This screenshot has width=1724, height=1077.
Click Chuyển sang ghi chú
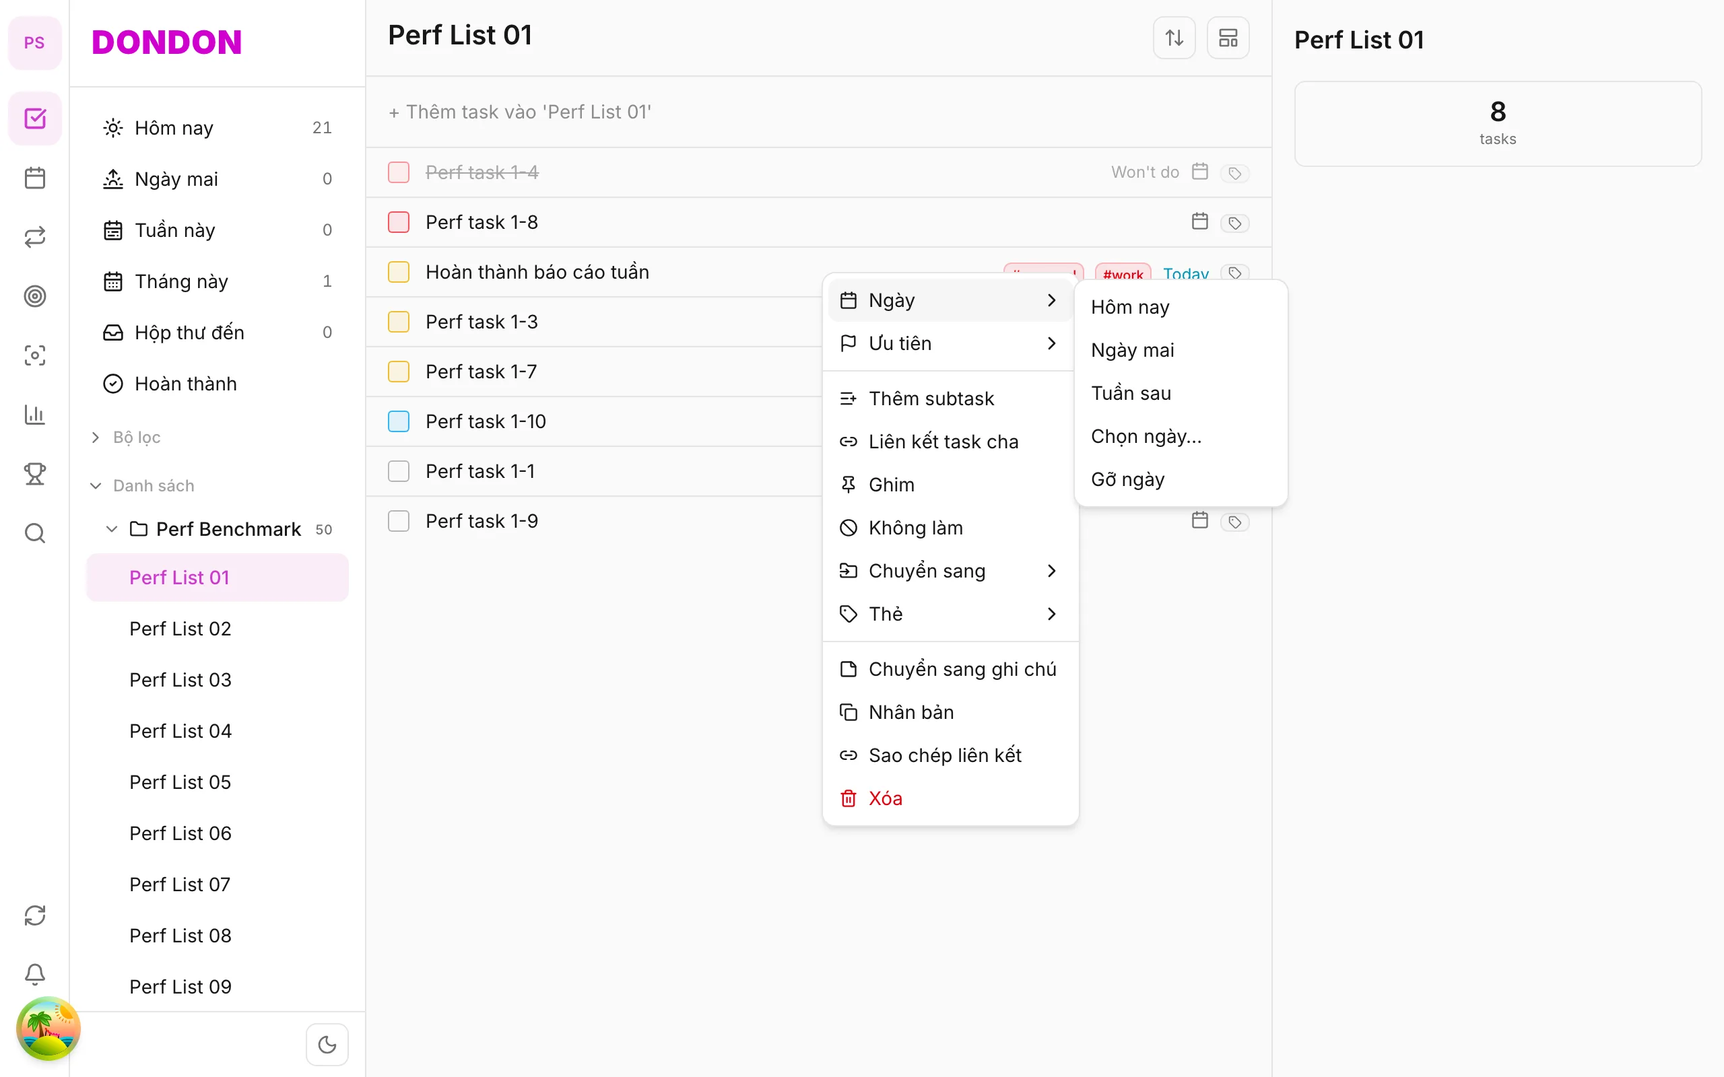tap(950, 670)
